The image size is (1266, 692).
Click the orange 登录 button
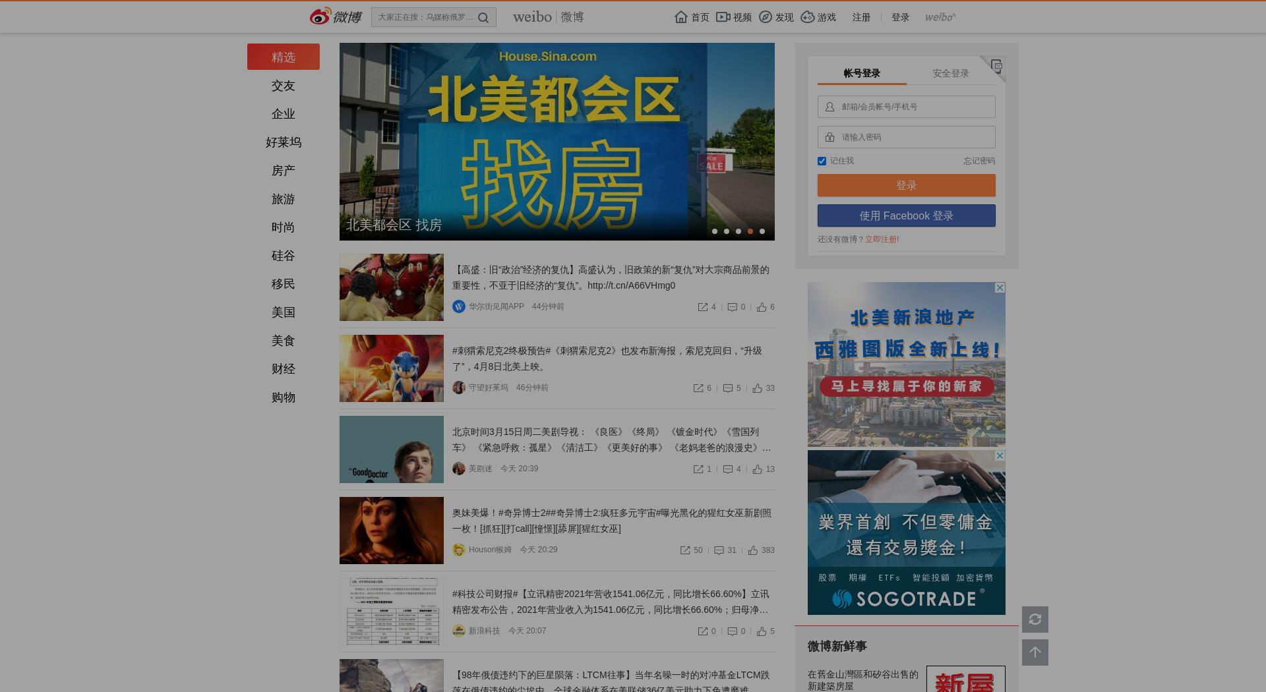pyautogui.click(x=907, y=185)
